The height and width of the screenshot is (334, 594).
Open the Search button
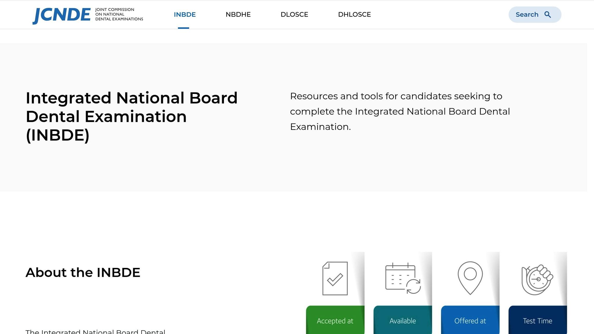(535, 14)
